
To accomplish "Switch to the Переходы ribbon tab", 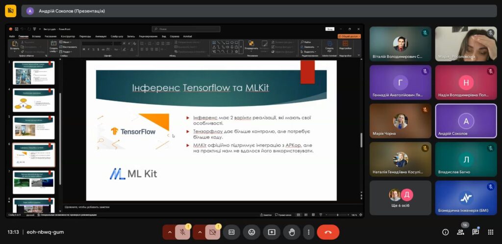I will [x=85, y=36].
